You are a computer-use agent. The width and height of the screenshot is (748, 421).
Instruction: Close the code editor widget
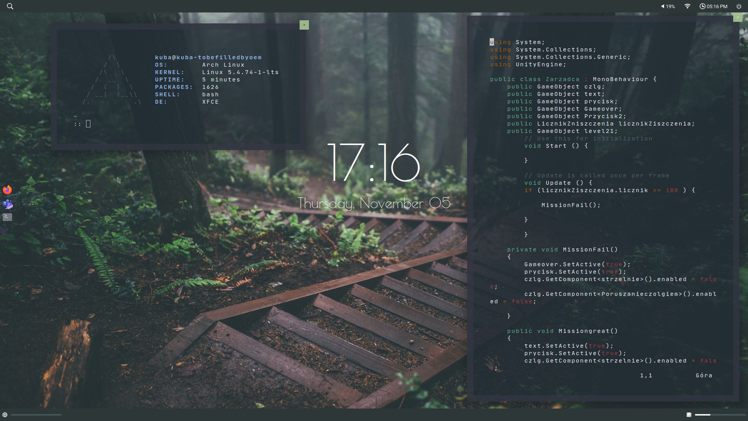(x=737, y=18)
